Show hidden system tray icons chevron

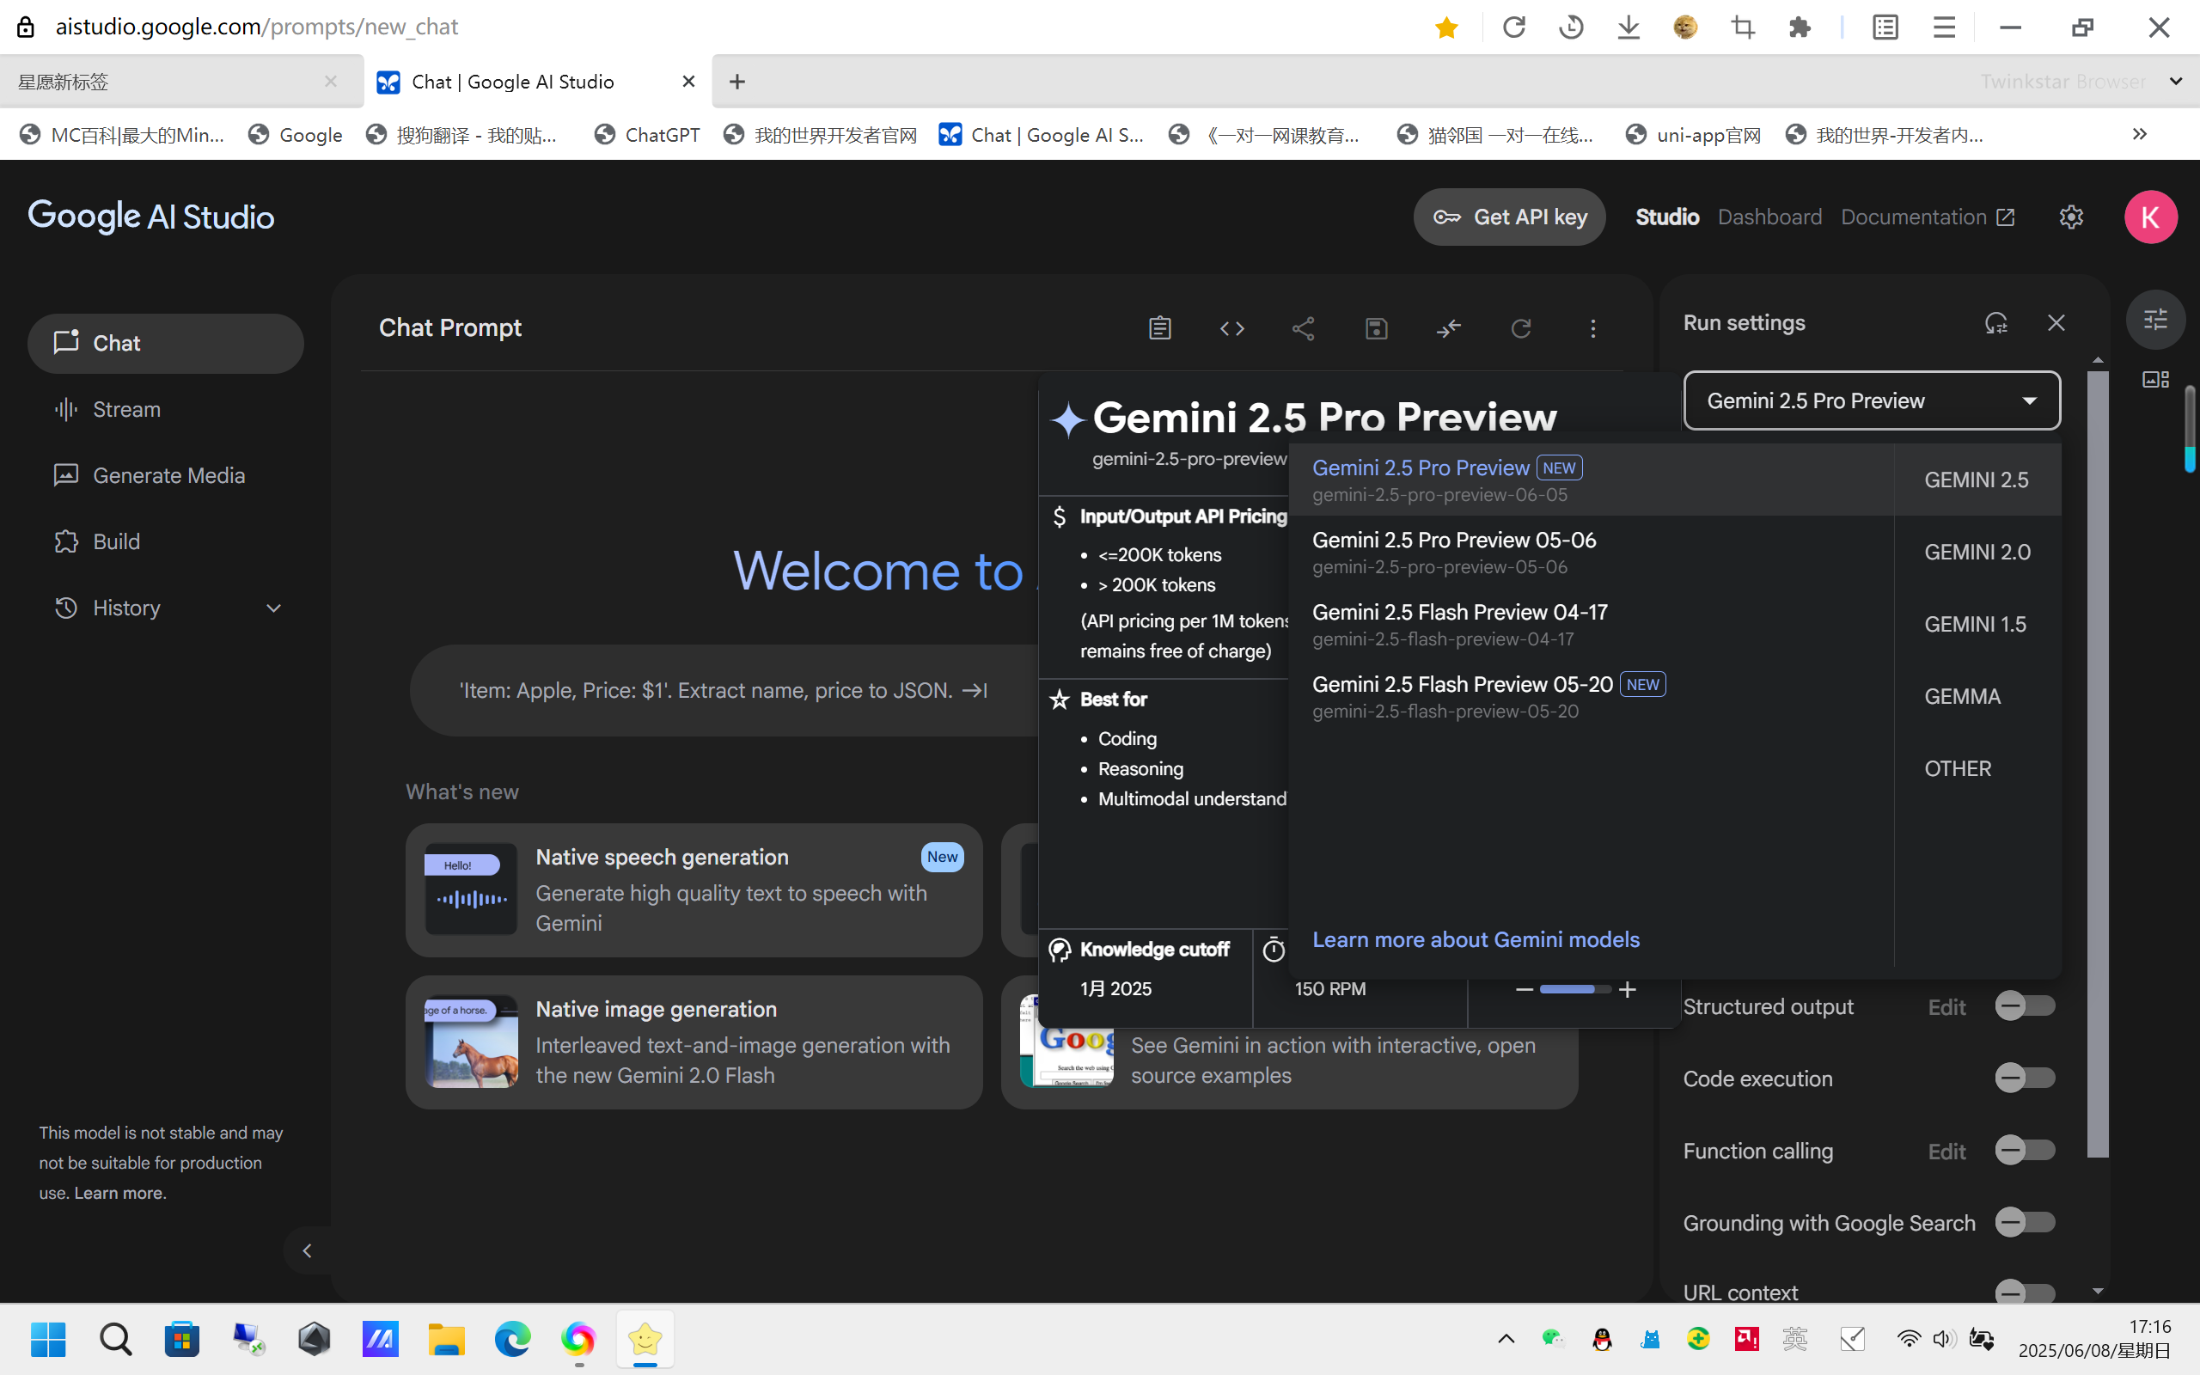[1506, 1339]
